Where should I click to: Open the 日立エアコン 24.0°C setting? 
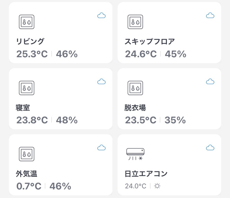[135, 186]
